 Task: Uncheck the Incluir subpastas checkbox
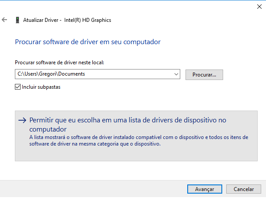click(17, 87)
